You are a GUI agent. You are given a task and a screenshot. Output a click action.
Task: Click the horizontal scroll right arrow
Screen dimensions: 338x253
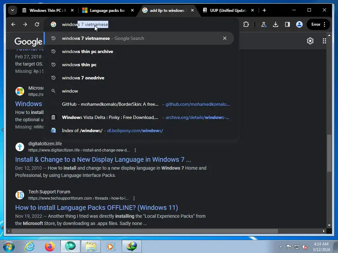323,231
